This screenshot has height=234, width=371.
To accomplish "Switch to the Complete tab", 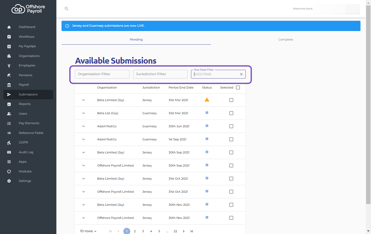I will [x=286, y=40].
